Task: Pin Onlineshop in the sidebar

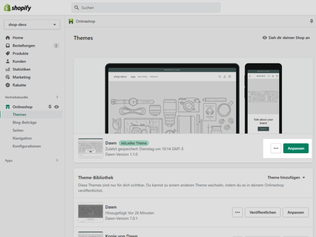Action: pos(50,107)
